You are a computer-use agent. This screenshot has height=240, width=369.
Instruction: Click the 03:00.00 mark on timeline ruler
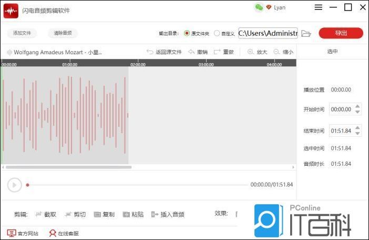click(206, 64)
